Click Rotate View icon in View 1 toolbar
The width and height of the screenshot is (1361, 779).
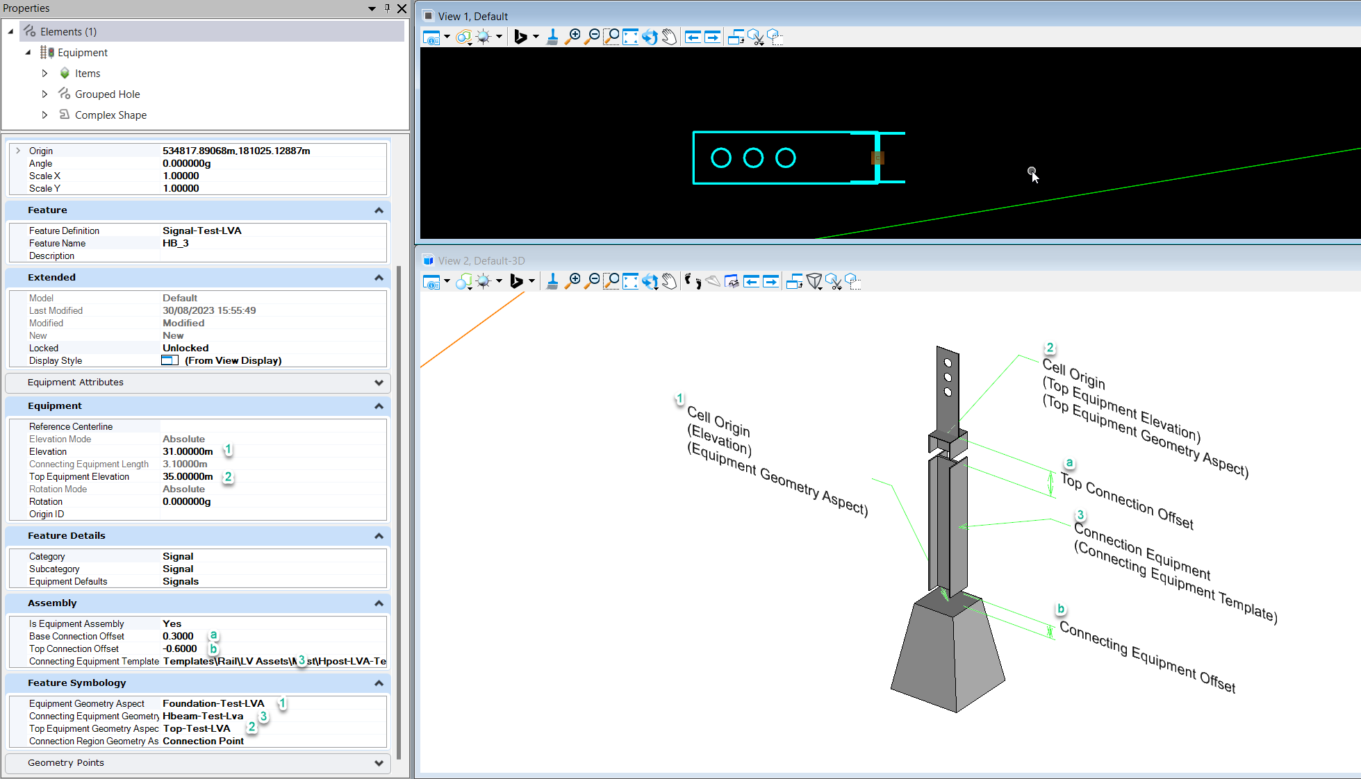pos(650,37)
